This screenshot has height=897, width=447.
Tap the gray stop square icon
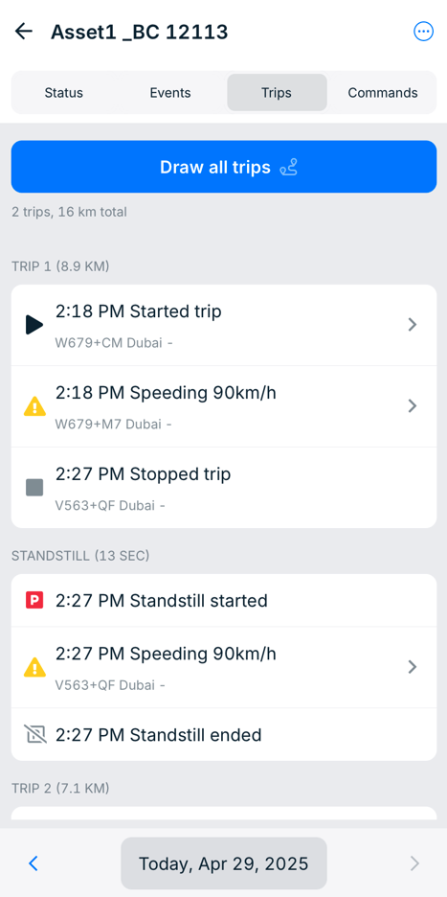click(x=34, y=488)
